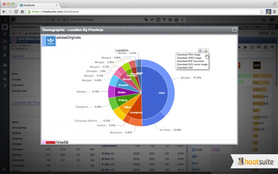Clear selected profiles with X icon
The height and width of the screenshot is (174, 278).
coord(53,20)
